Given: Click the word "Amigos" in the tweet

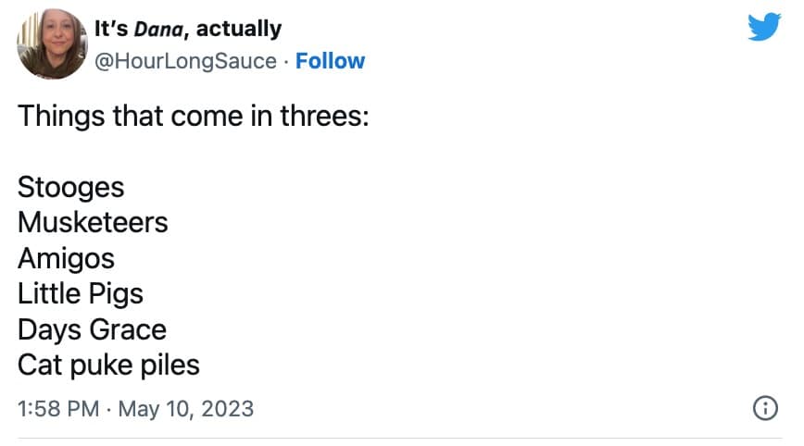Looking at the screenshot, I should [66, 258].
